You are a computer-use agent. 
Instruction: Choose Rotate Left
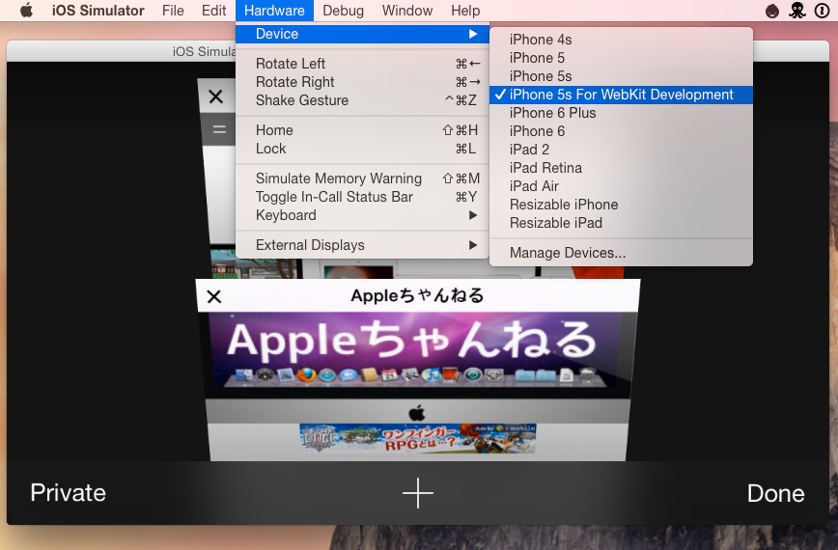click(x=362, y=64)
